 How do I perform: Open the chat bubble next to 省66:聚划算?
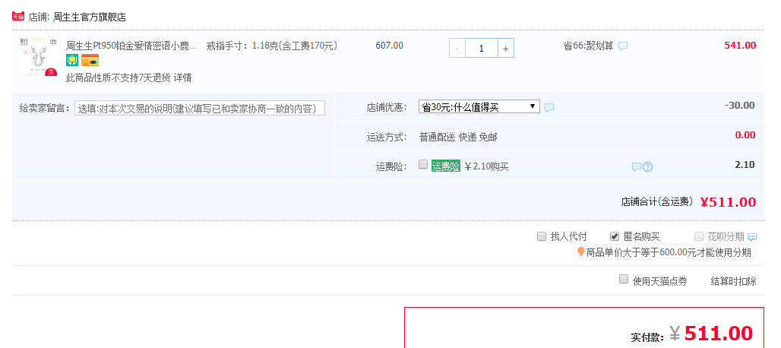point(623,46)
